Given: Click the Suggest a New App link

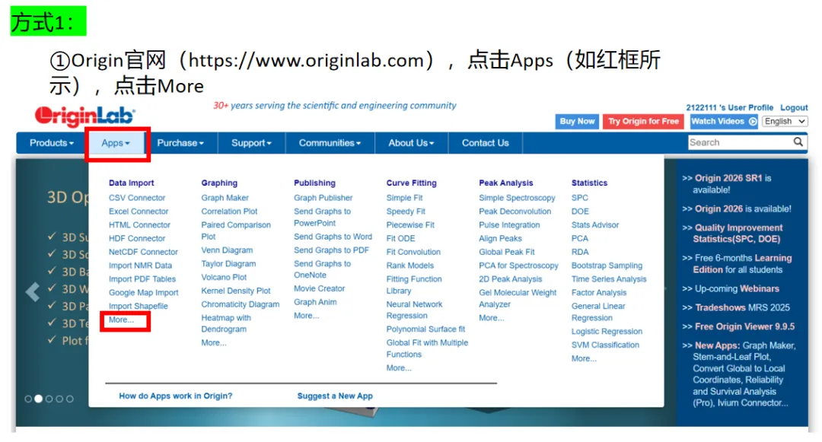Looking at the screenshot, I should (335, 396).
